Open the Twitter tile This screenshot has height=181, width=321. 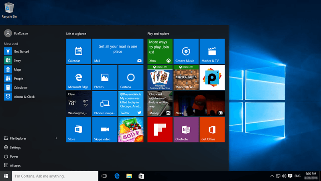(x=131, y=104)
